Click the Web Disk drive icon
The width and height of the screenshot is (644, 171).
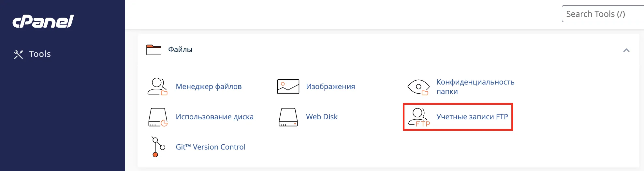point(288,117)
